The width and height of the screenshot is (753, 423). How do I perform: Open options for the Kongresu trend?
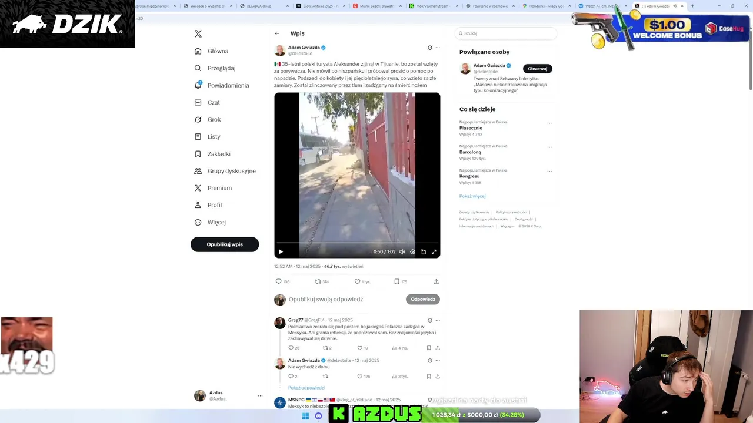549,172
